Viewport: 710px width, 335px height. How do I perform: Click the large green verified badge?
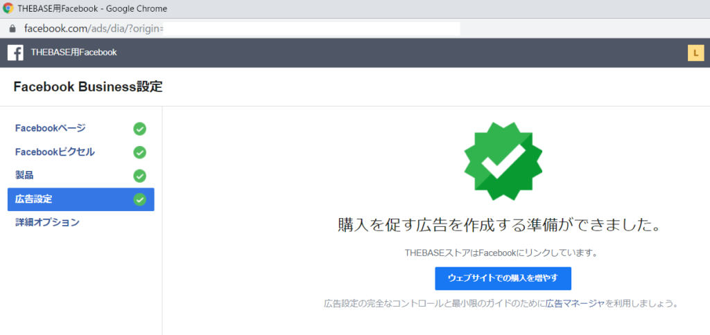503,161
